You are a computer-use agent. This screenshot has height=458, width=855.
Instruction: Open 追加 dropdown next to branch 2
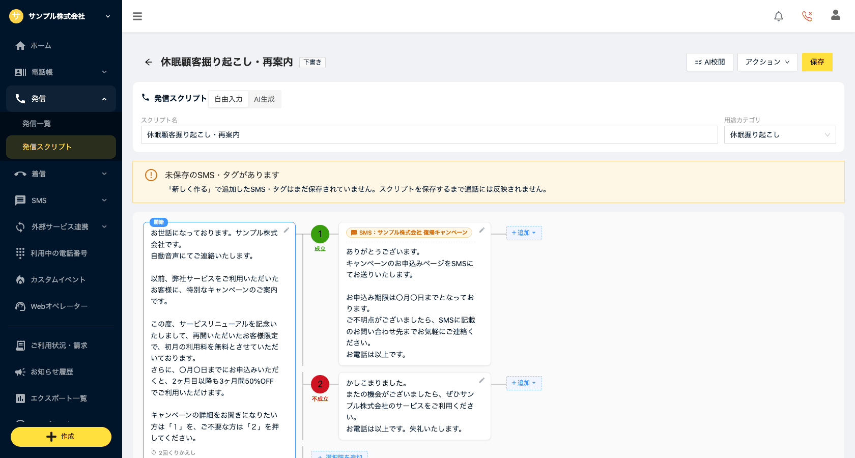click(x=524, y=383)
